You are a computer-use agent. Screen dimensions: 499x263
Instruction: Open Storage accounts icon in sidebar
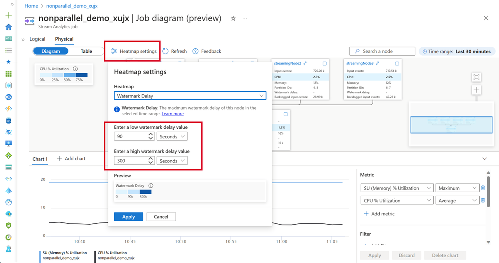coord(9,167)
